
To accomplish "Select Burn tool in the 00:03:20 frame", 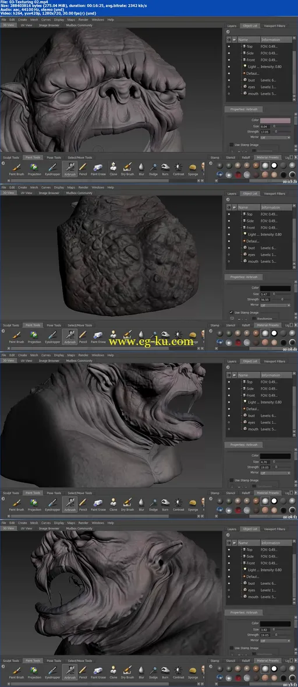I will pos(165,169).
